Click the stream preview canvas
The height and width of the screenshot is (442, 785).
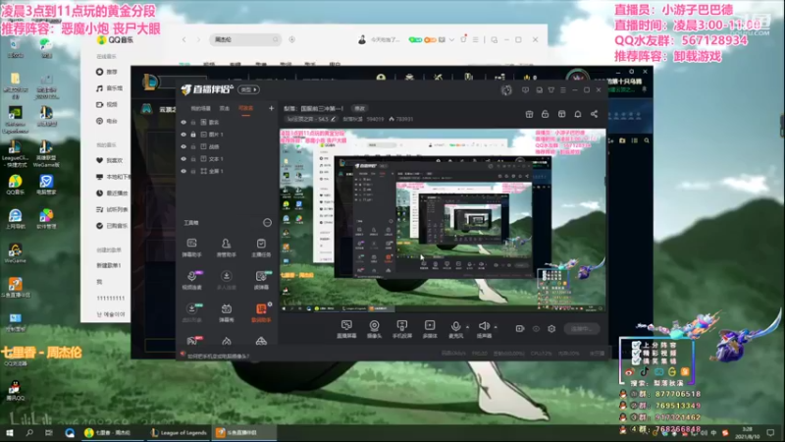[x=443, y=220]
